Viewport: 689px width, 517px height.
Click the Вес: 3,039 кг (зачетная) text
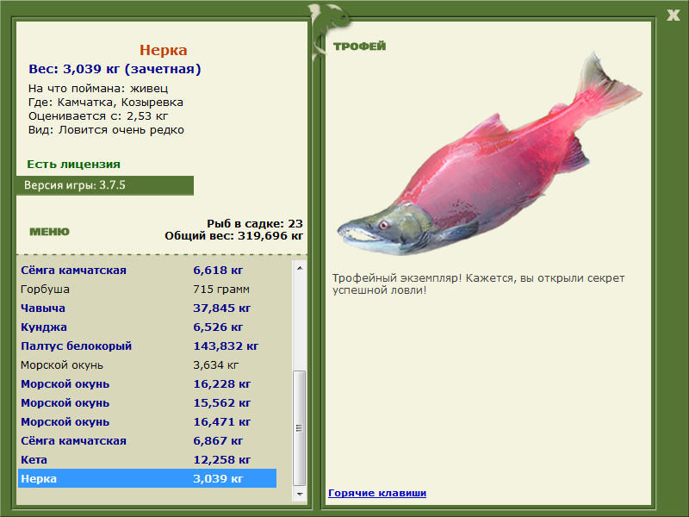point(115,69)
